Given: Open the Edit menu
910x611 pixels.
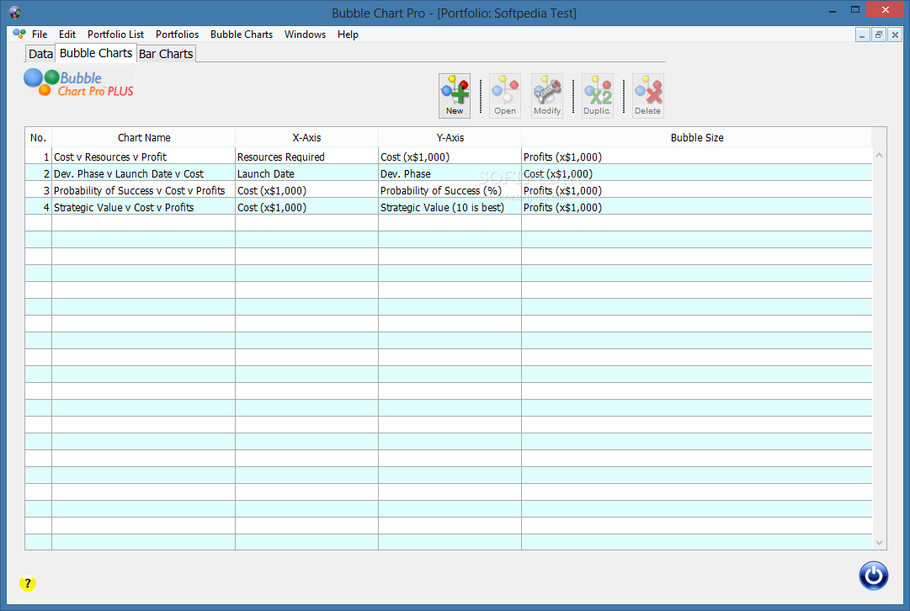Looking at the screenshot, I should coord(67,35).
